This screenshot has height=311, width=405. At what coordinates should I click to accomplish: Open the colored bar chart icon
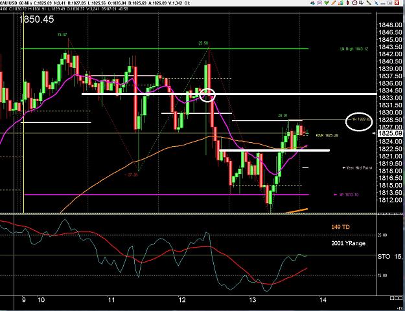coord(341,3)
